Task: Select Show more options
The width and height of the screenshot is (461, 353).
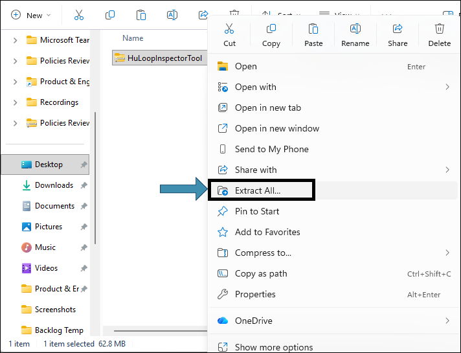Action: click(334, 347)
